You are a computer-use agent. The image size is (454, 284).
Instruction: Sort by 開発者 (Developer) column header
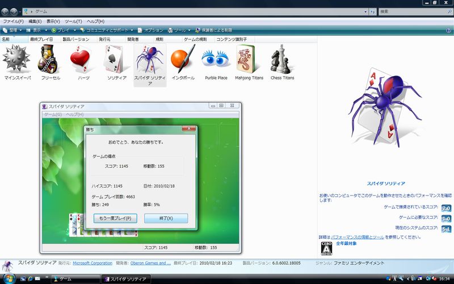pyautogui.click(x=140, y=39)
